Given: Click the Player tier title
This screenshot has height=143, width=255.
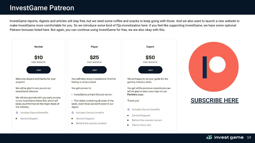Looking at the screenshot, I should (x=94, y=47).
